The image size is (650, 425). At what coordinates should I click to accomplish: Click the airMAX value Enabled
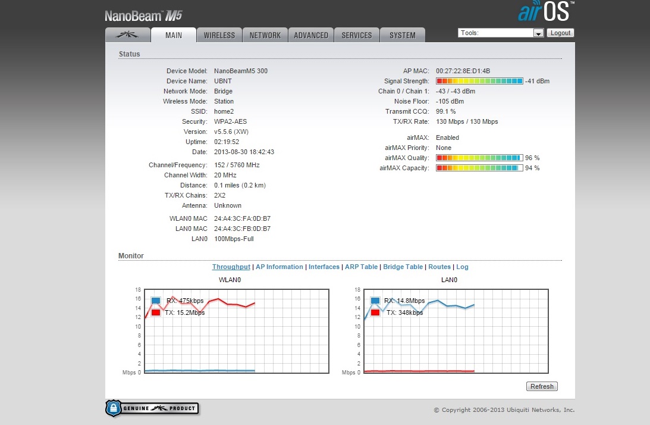(447, 137)
